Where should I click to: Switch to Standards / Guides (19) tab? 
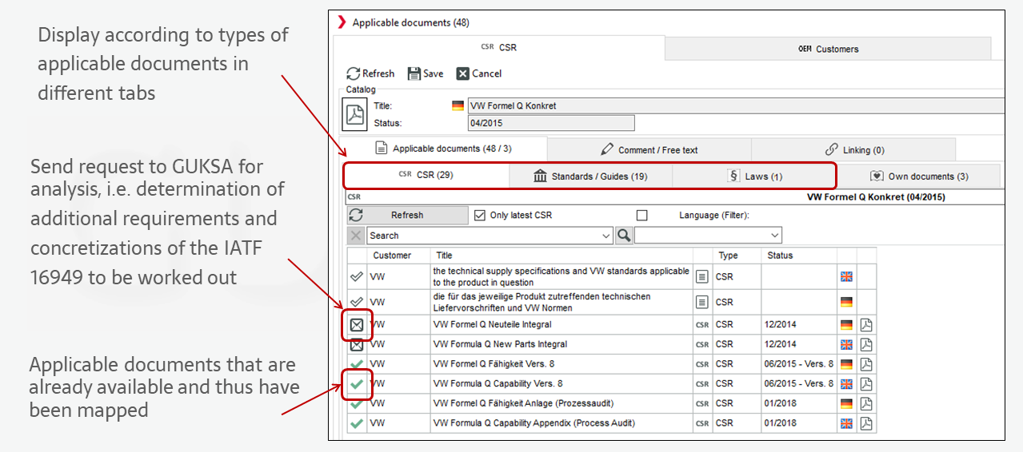[x=590, y=176]
